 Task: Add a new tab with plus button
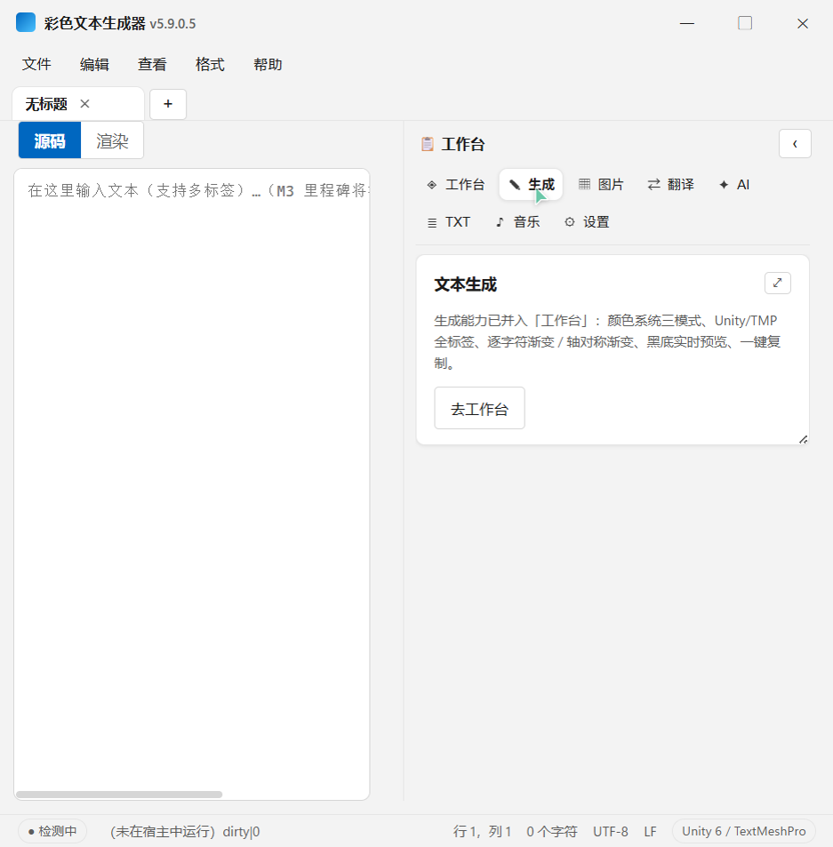168,104
